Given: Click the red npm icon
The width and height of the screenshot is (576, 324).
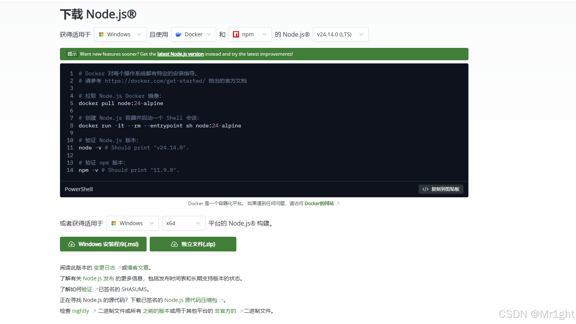Looking at the screenshot, I should 236,34.
